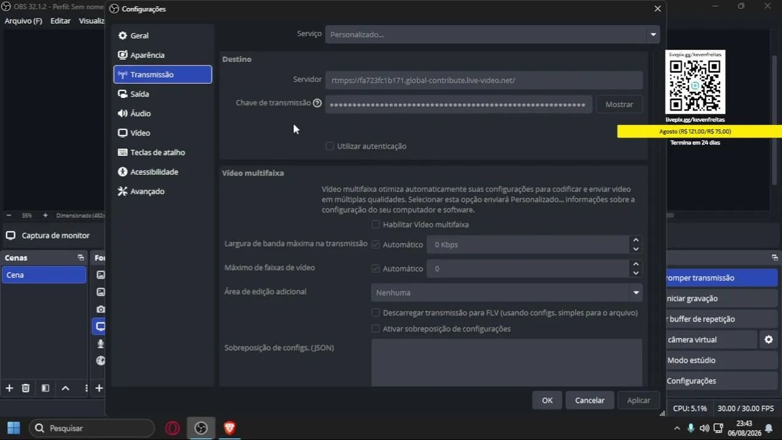The width and height of the screenshot is (782, 440).
Task: Select the Cena scene in Cenas list
Action: coord(44,275)
